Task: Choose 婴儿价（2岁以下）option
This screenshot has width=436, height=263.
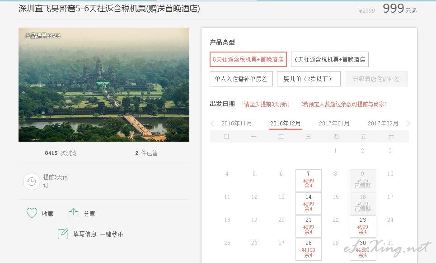Action: (309, 79)
